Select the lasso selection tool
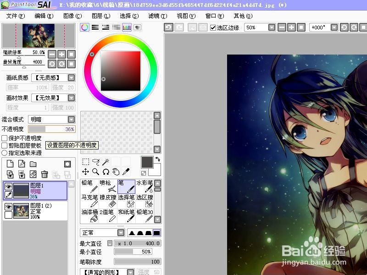 coord(96,162)
